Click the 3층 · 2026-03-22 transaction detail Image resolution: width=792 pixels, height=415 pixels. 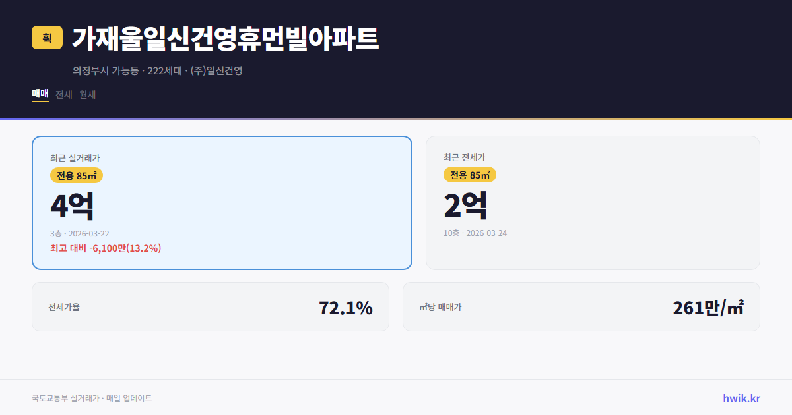click(82, 233)
